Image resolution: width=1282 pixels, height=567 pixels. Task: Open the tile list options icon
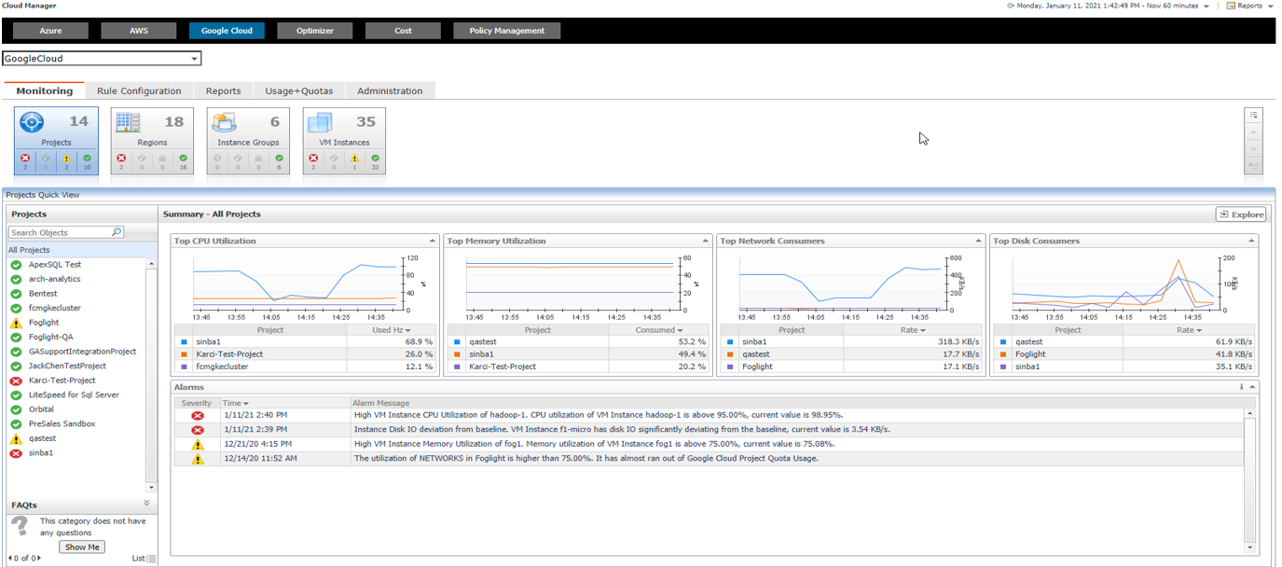click(1254, 116)
